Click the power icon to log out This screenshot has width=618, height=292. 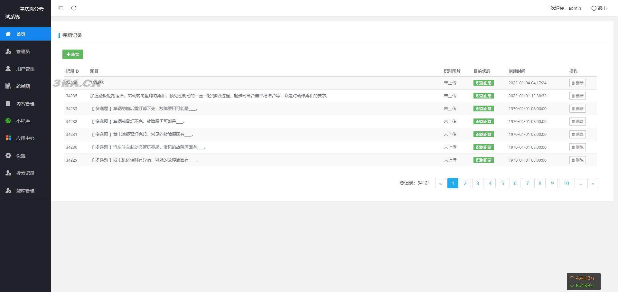[x=594, y=8]
